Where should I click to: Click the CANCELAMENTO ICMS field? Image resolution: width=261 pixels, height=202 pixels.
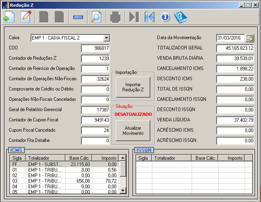[235, 69]
